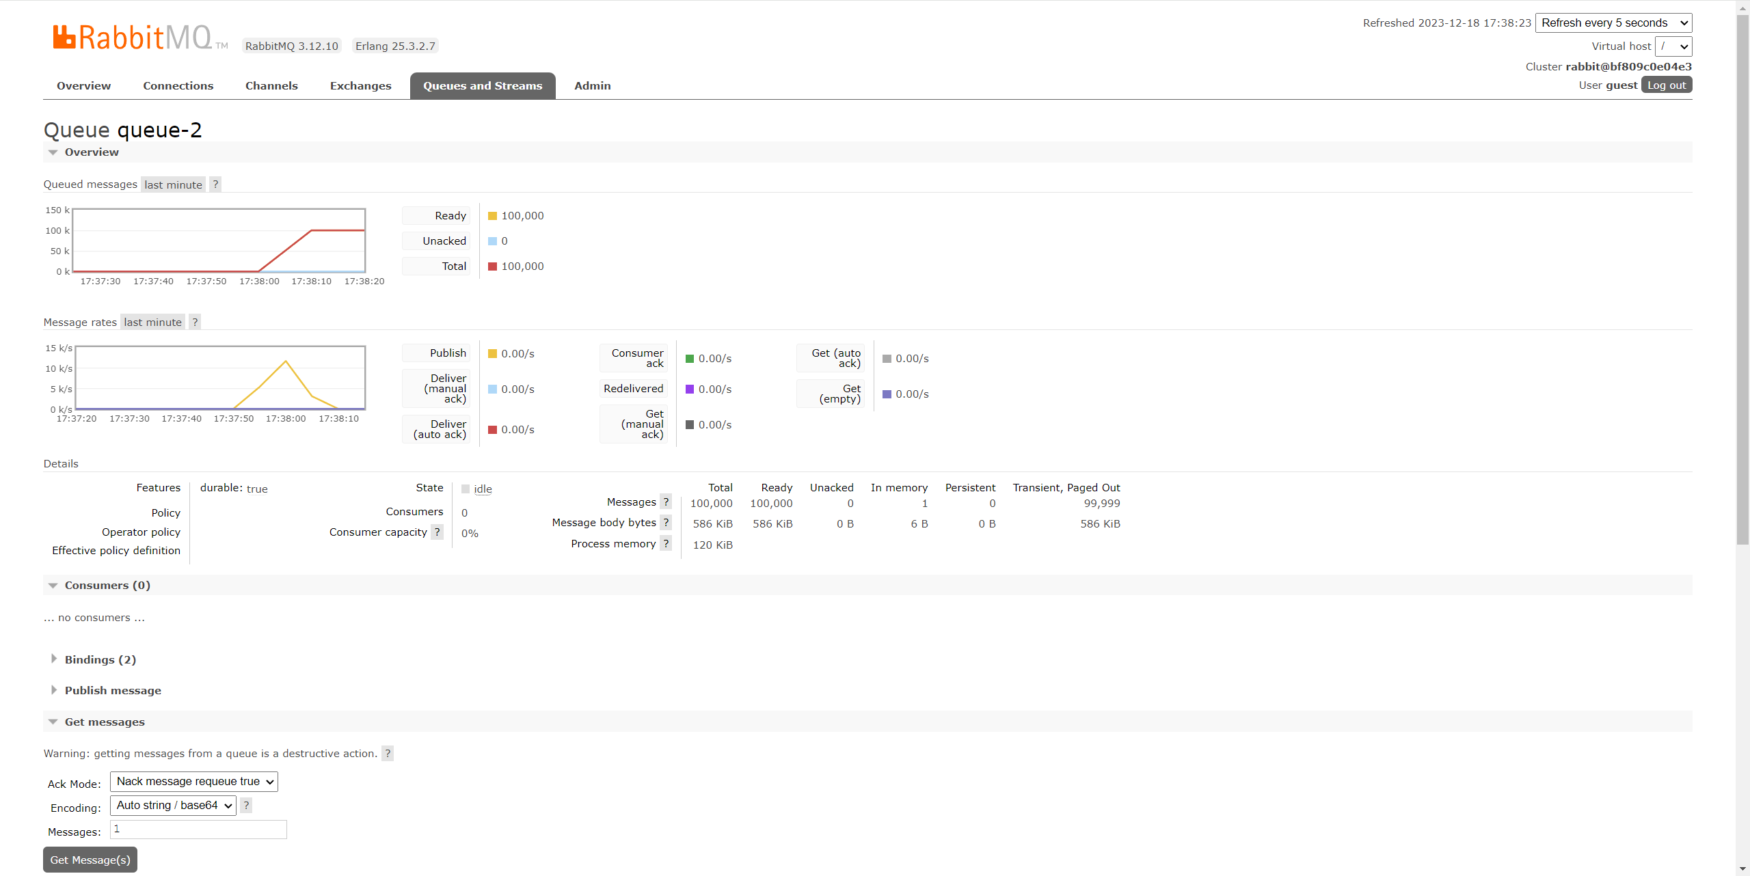
Task: Click help icon next to Queued messages
Action: point(215,184)
